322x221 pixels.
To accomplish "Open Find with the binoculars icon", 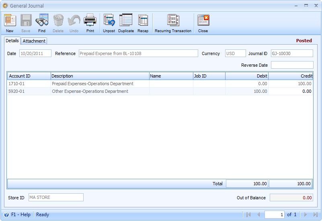I will point(42,20).
